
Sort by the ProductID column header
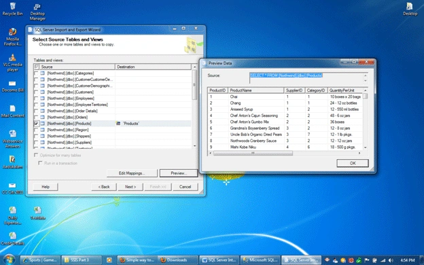tap(217, 90)
